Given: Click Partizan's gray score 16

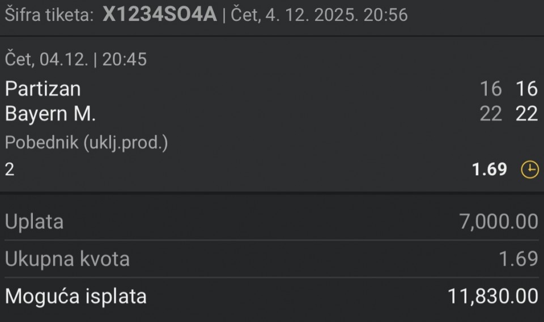Looking at the screenshot, I should tap(490, 88).
